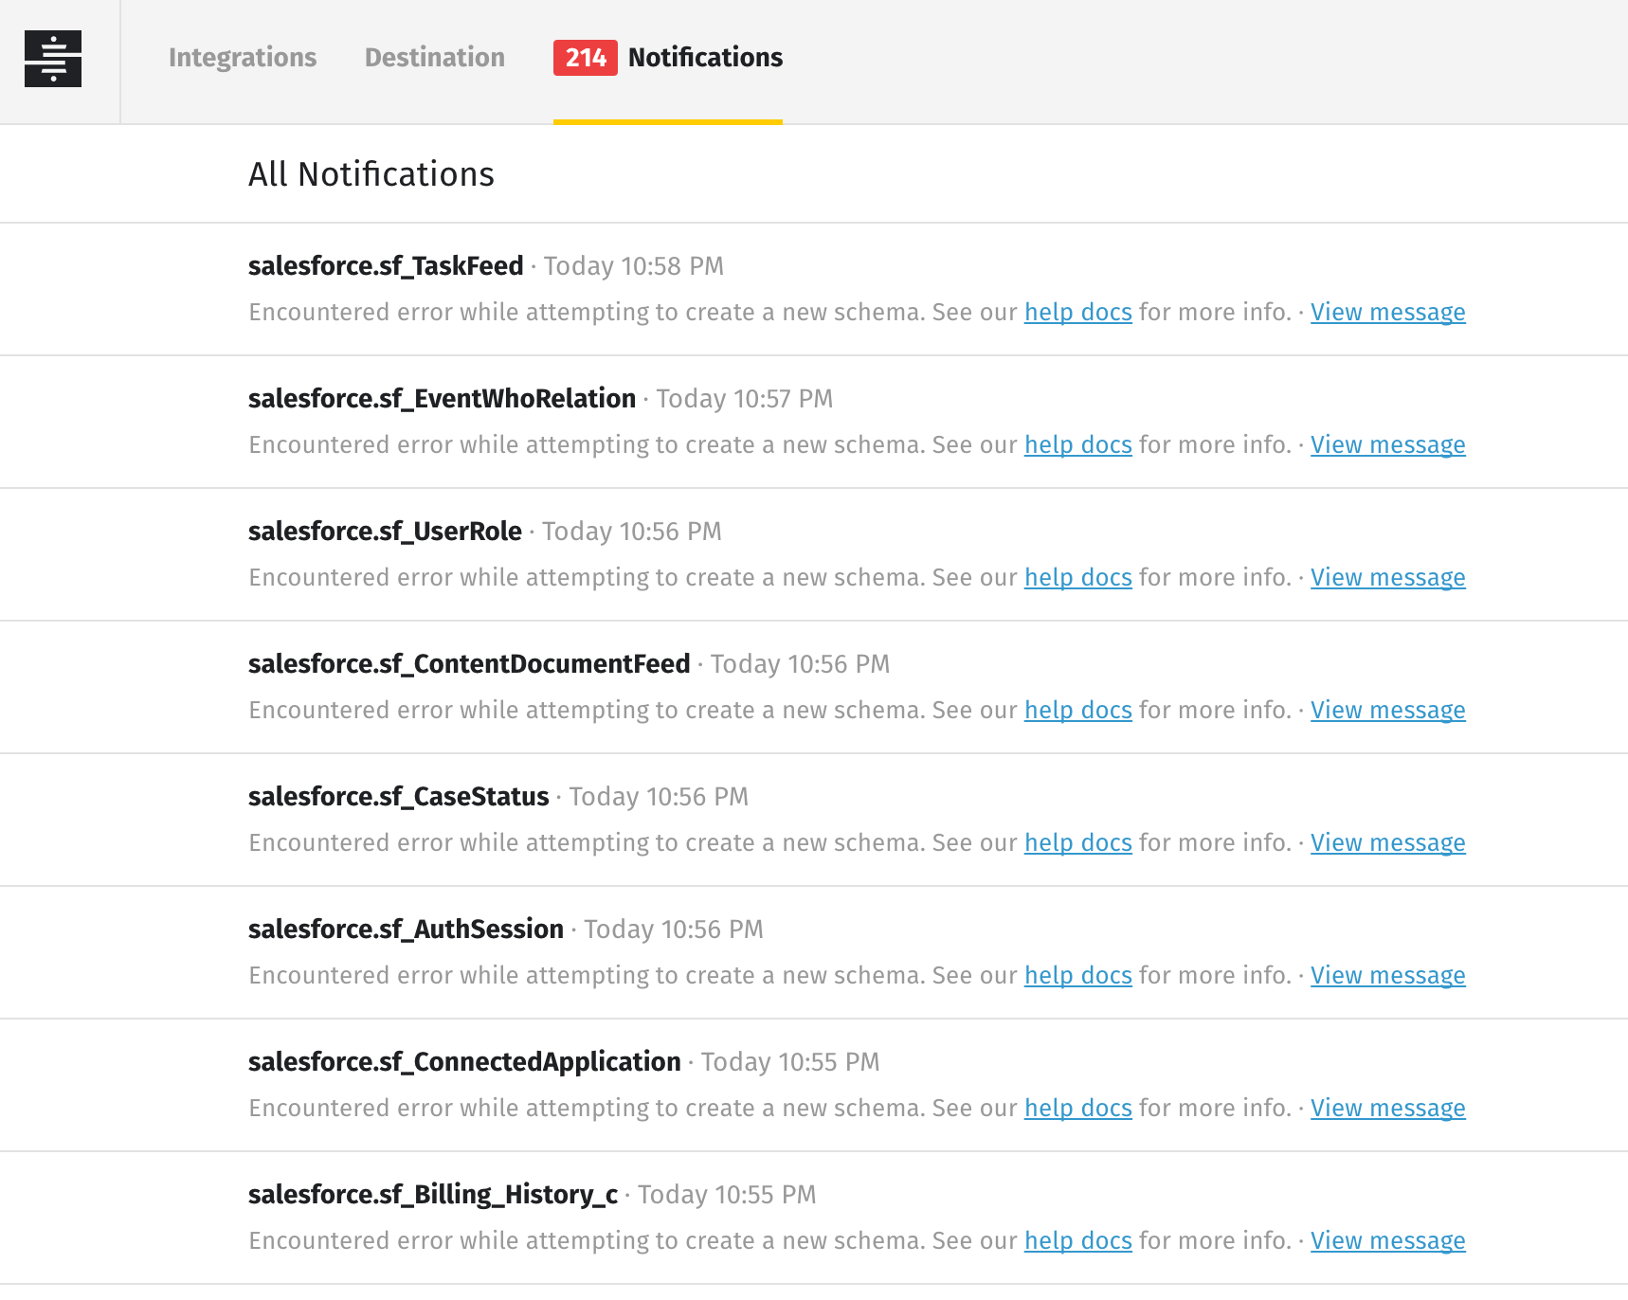Click the salesforce.sf_Billing_History_c notification title

(x=433, y=1195)
